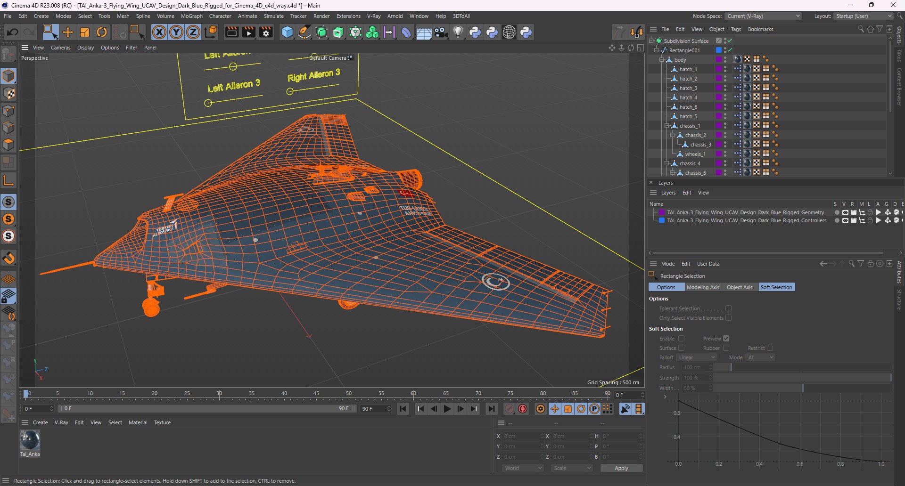Open material manager Texture menu

point(162,422)
